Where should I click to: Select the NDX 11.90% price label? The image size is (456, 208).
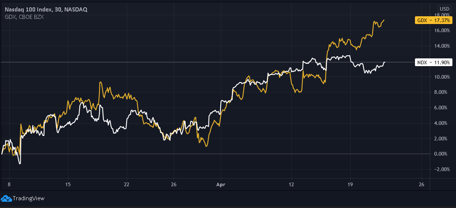tap(433, 62)
